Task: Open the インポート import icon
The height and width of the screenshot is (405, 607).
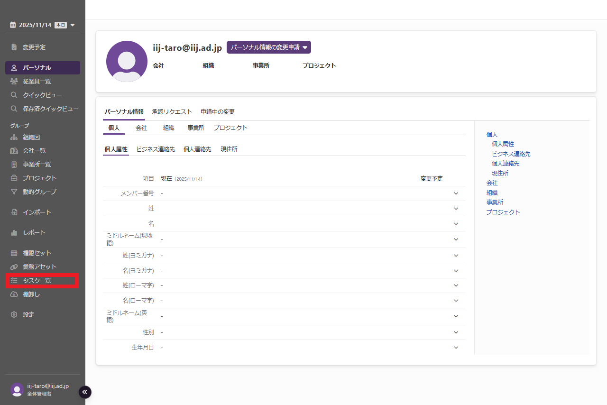Action: (x=14, y=212)
